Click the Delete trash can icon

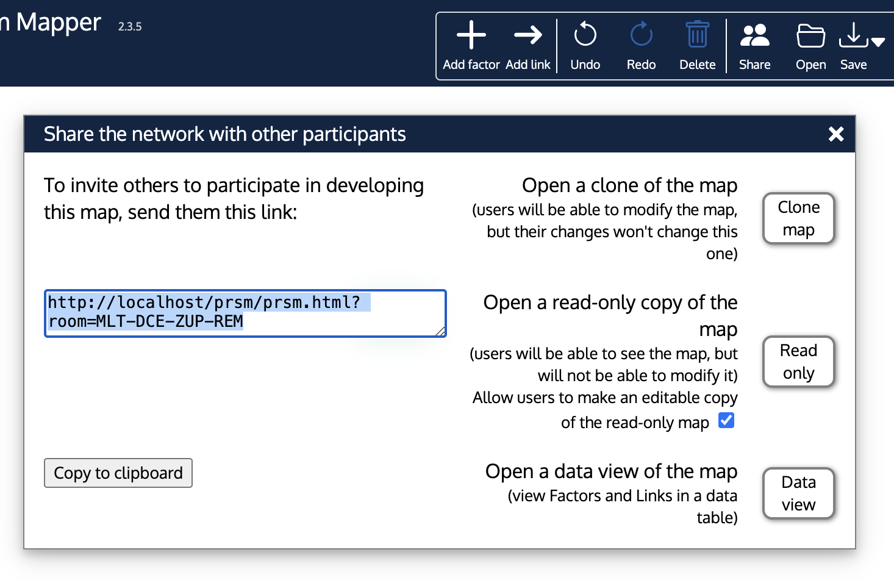(697, 35)
